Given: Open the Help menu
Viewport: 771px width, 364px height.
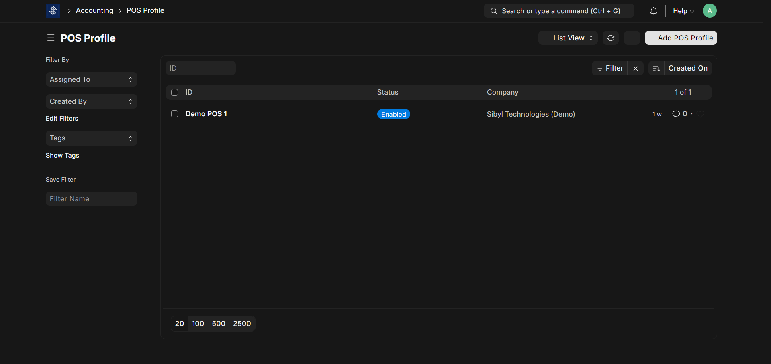Looking at the screenshot, I should tap(683, 11).
